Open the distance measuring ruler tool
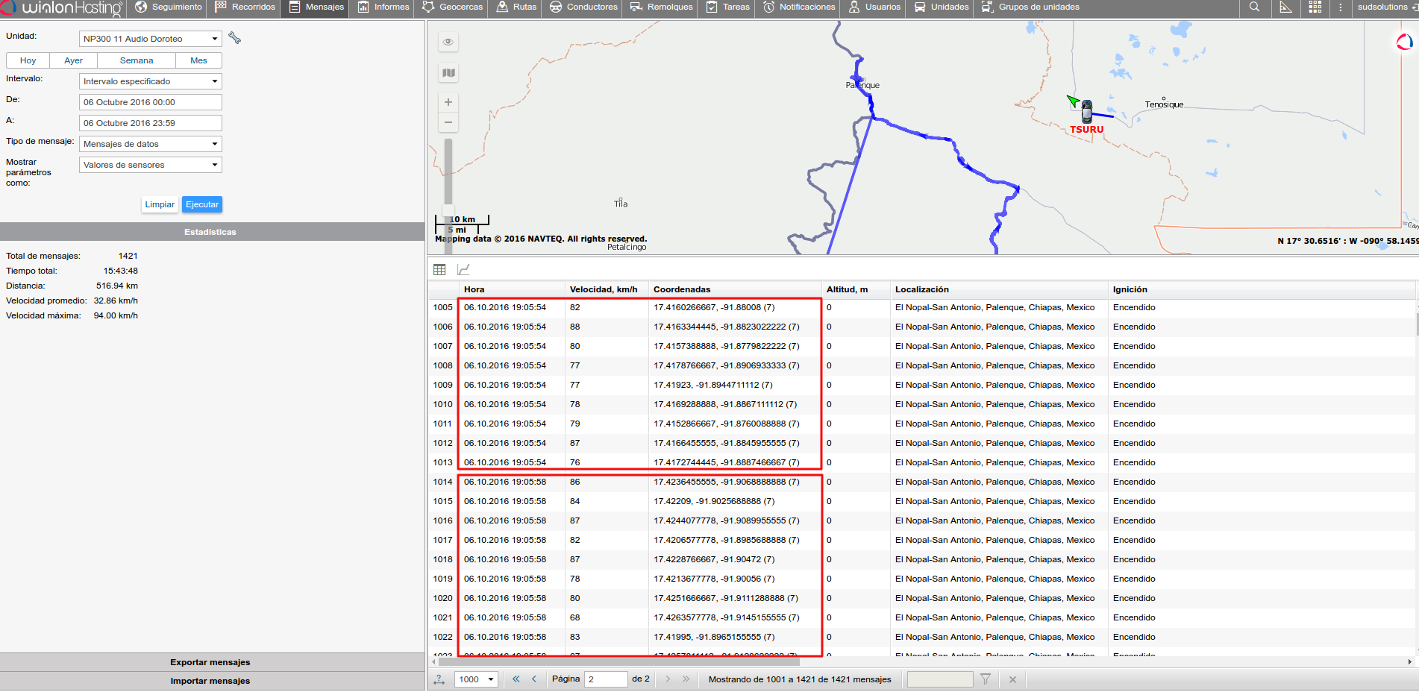The width and height of the screenshot is (1419, 692). click(1285, 7)
